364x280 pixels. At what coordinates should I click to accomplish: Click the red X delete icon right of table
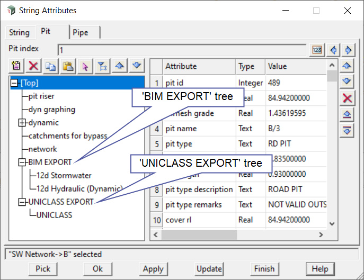coord(347,98)
